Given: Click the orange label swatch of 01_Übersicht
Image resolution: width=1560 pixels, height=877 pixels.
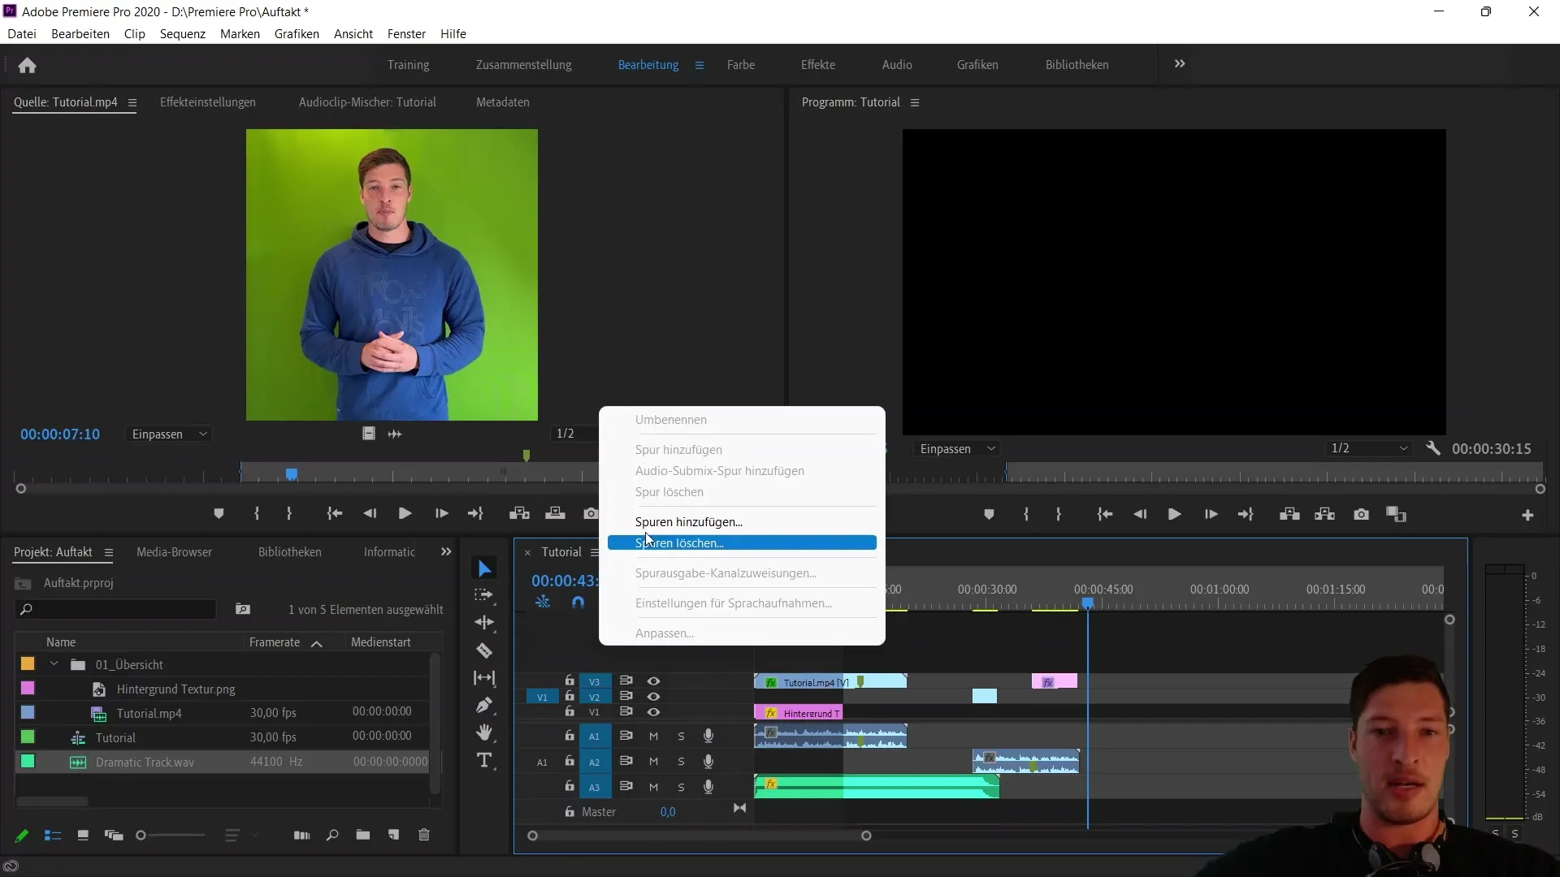Looking at the screenshot, I should [x=28, y=663].
